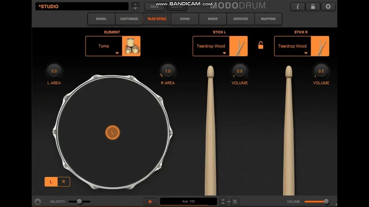Click the Stick R volume knob

(x=321, y=71)
